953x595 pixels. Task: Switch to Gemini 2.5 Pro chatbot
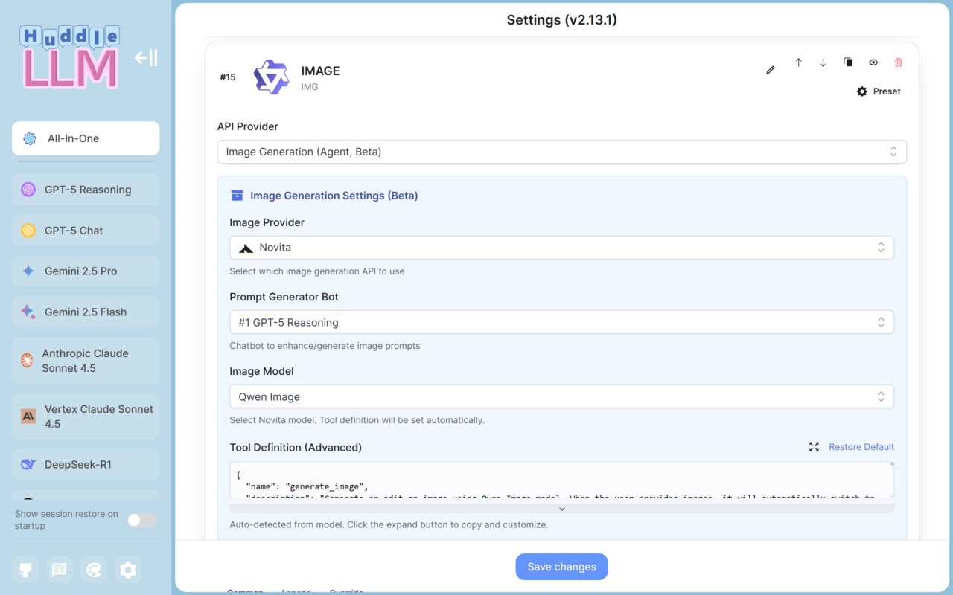click(86, 271)
